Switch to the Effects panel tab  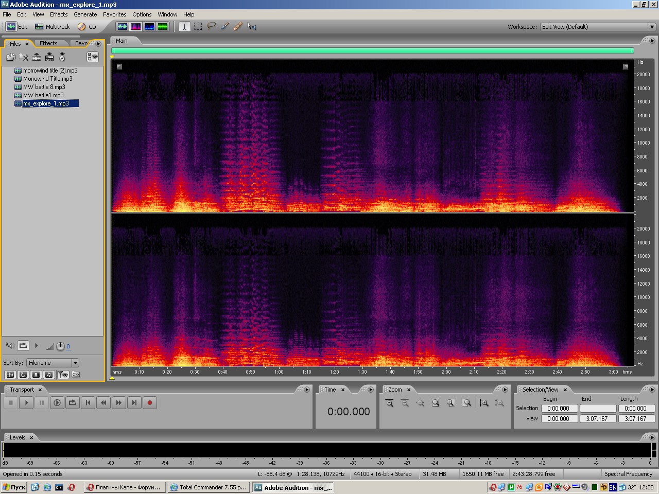pos(48,43)
